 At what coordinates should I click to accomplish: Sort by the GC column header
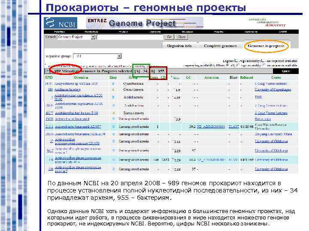188,77
